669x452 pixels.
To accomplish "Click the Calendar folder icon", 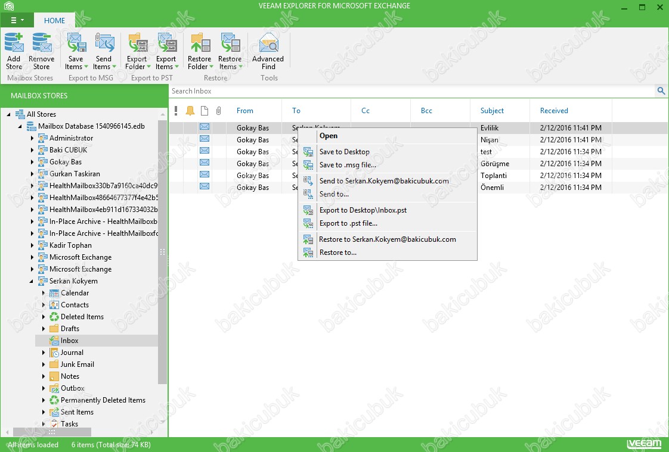I will [54, 293].
